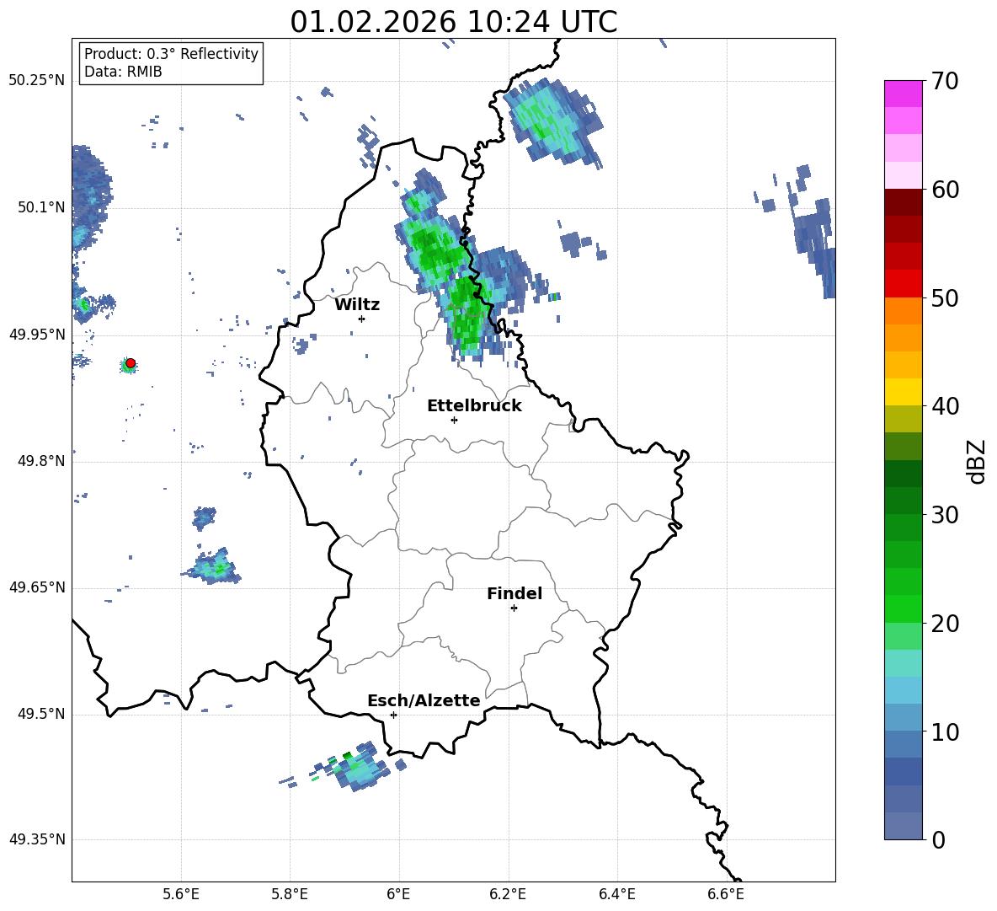Pick the magenta swatch at colorbar top
This screenshot has height=911, width=997.
[x=903, y=94]
